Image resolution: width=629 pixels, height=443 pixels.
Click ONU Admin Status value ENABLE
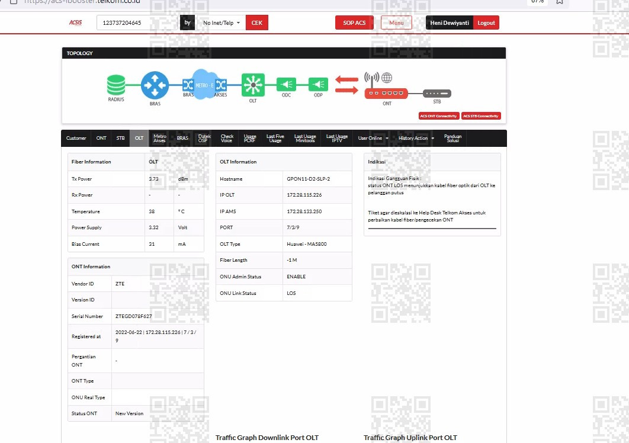(x=296, y=277)
